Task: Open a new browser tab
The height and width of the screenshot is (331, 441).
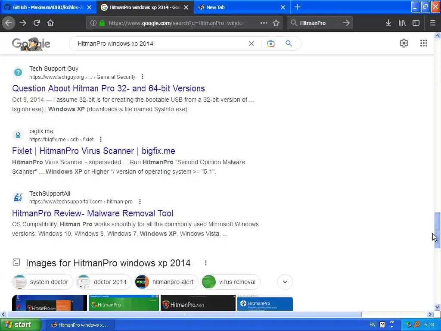Action: tap(298, 7)
